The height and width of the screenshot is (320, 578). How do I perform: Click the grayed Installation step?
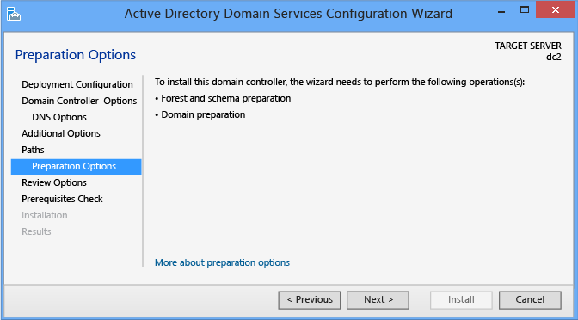click(44, 215)
